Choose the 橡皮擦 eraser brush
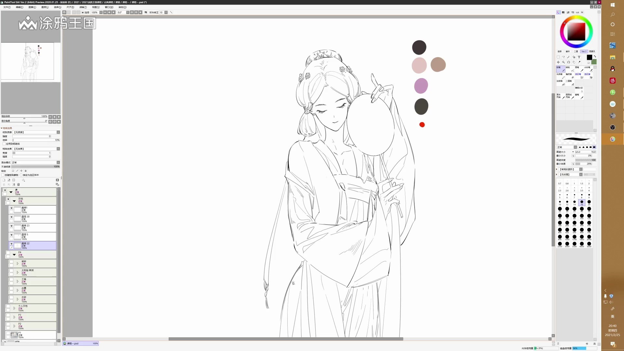 pyautogui.click(x=570, y=76)
